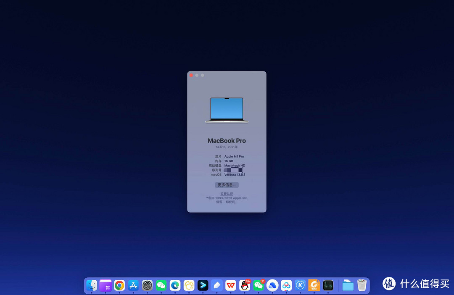Open WeChat icon without badge
This screenshot has width=454, height=295.
(x=161, y=285)
